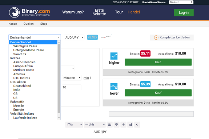Buy the higher contract with Kauf
Screen dimensions: 209x139
158,62
